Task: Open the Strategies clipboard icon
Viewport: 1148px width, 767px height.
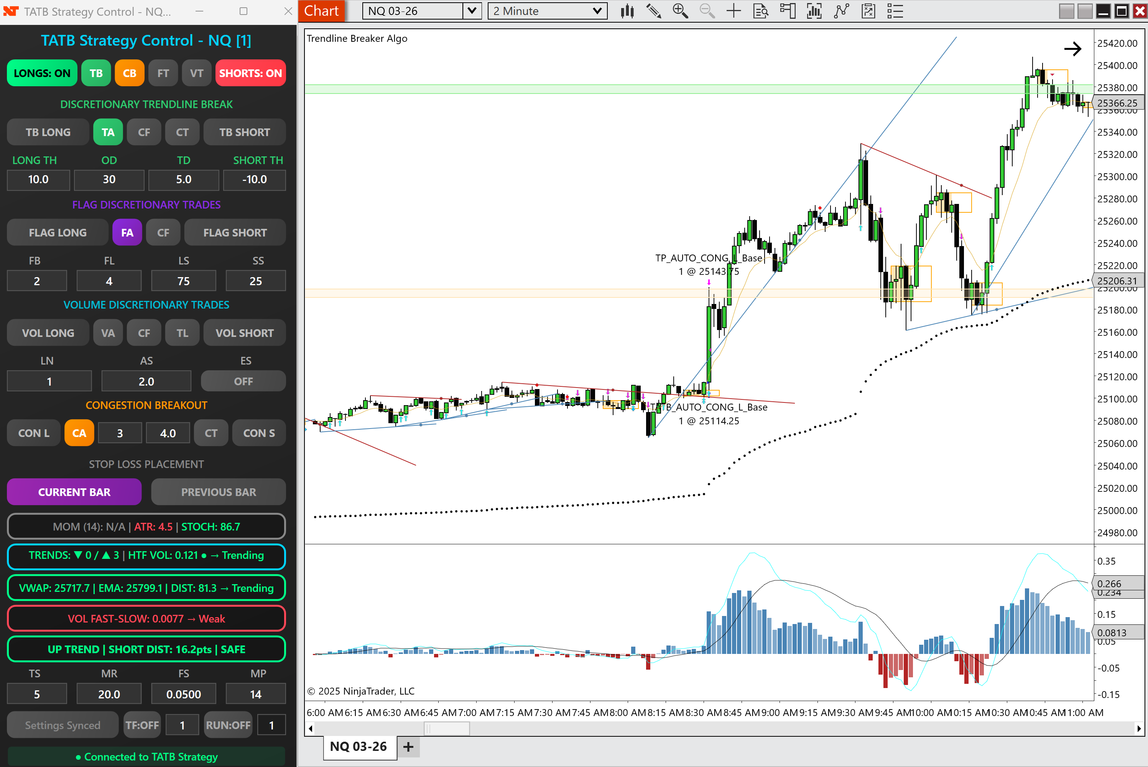Action: point(868,11)
